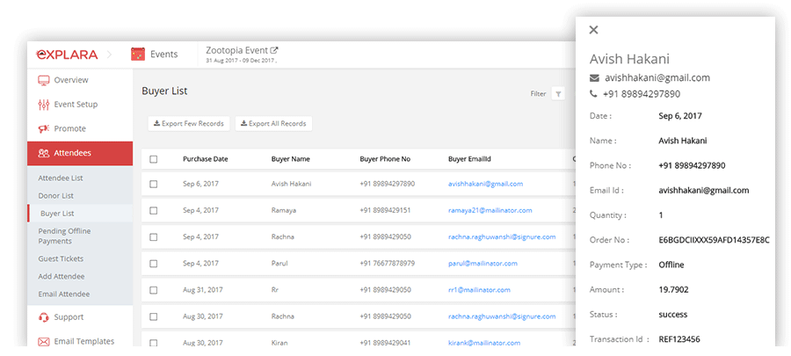
Task: Click kirank@mailinator.com email link
Action: point(483,343)
